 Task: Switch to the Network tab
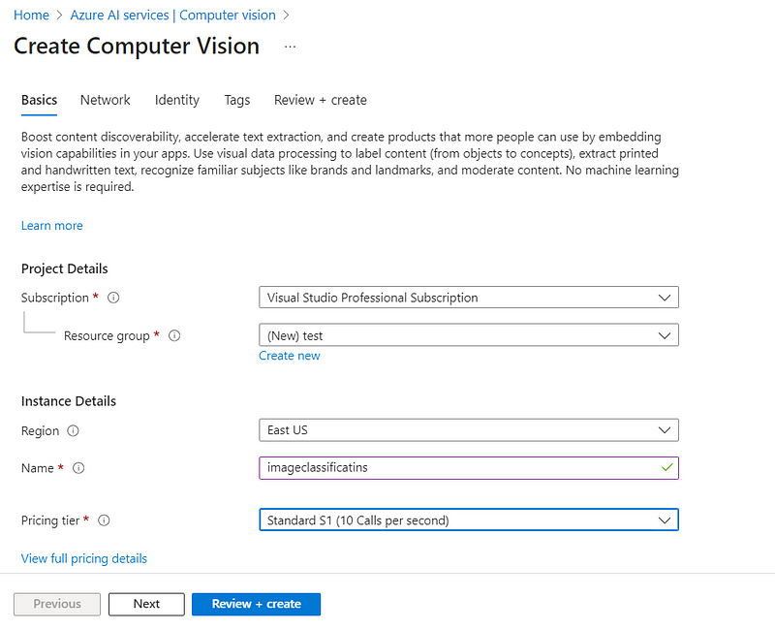106,100
